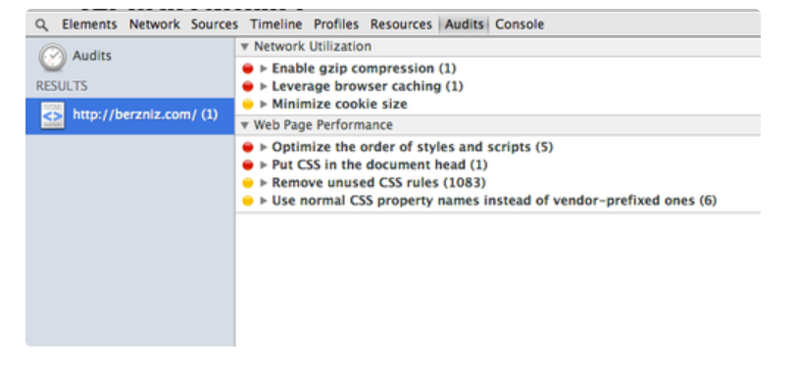The height and width of the screenshot is (368, 795).
Task: Expand Use normal CSS property names item
Action: [263, 201]
